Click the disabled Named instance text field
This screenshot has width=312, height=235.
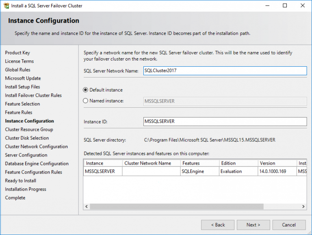225,101
